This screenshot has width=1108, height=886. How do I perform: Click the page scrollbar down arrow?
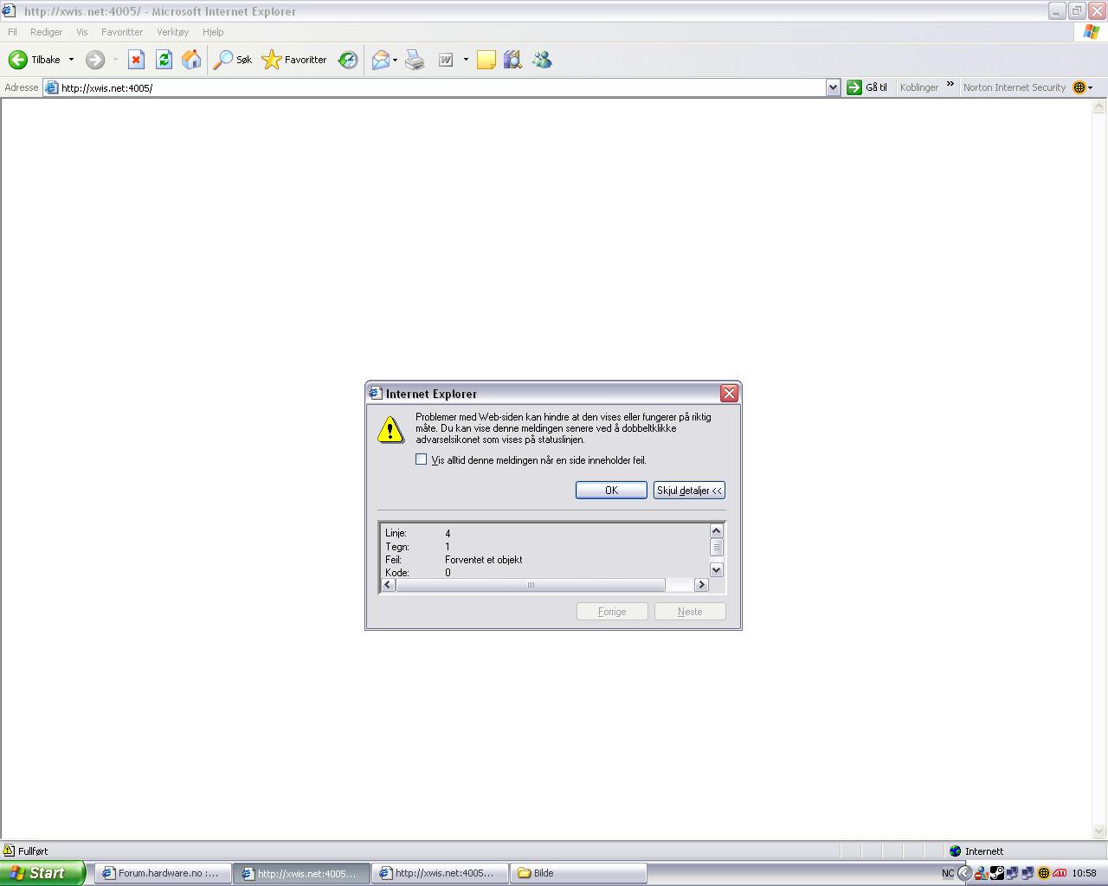(x=1099, y=831)
